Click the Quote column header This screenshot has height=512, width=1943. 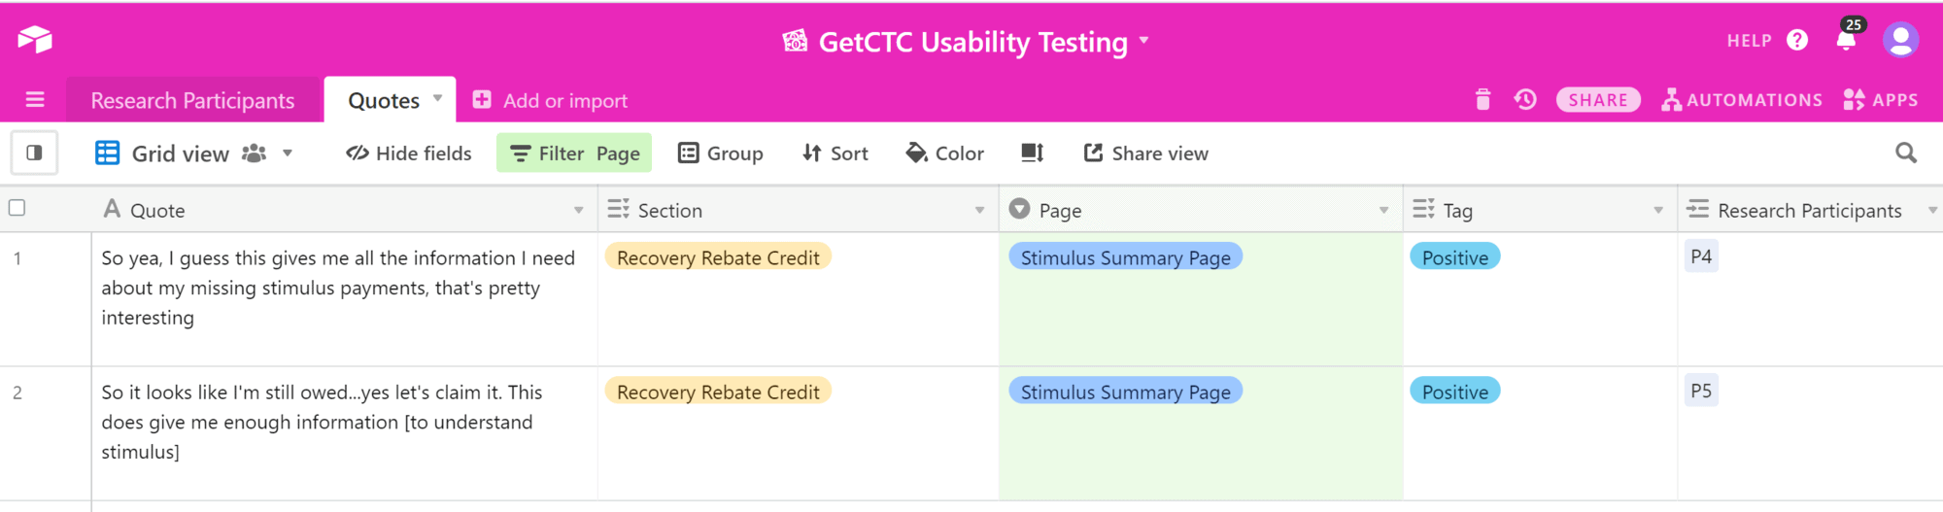(x=345, y=210)
